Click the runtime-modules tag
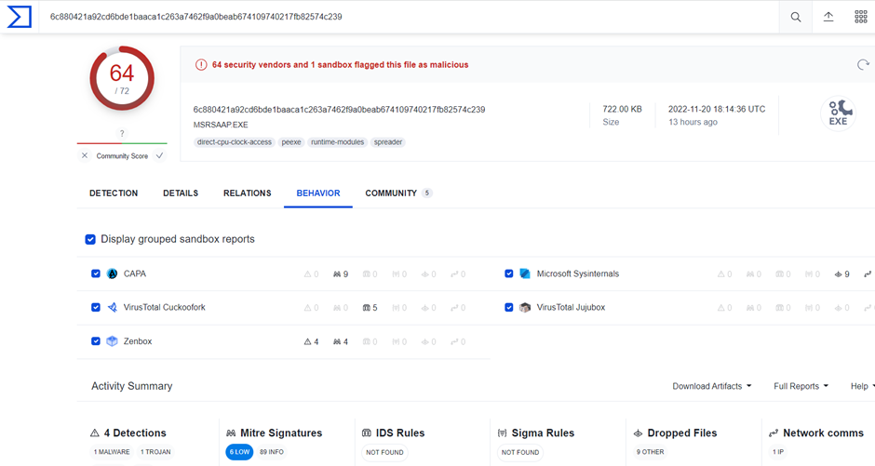 [x=338, y=142]
